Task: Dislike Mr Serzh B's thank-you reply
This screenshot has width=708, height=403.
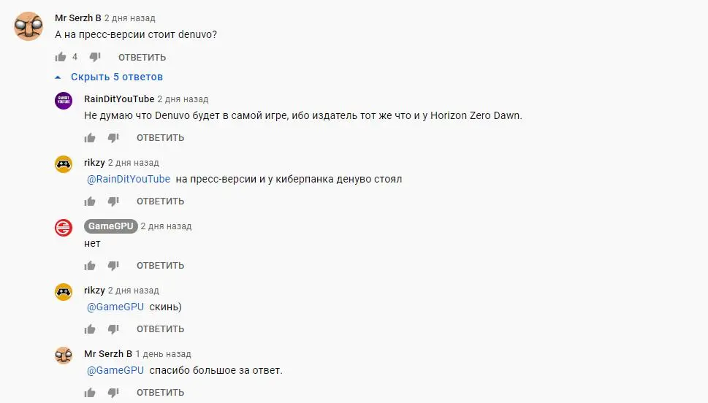Action: tap(113, 393)
